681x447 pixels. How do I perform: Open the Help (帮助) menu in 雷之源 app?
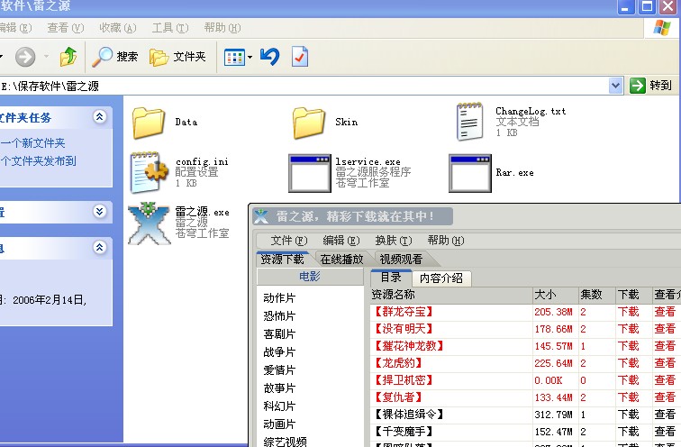(446, 241)
